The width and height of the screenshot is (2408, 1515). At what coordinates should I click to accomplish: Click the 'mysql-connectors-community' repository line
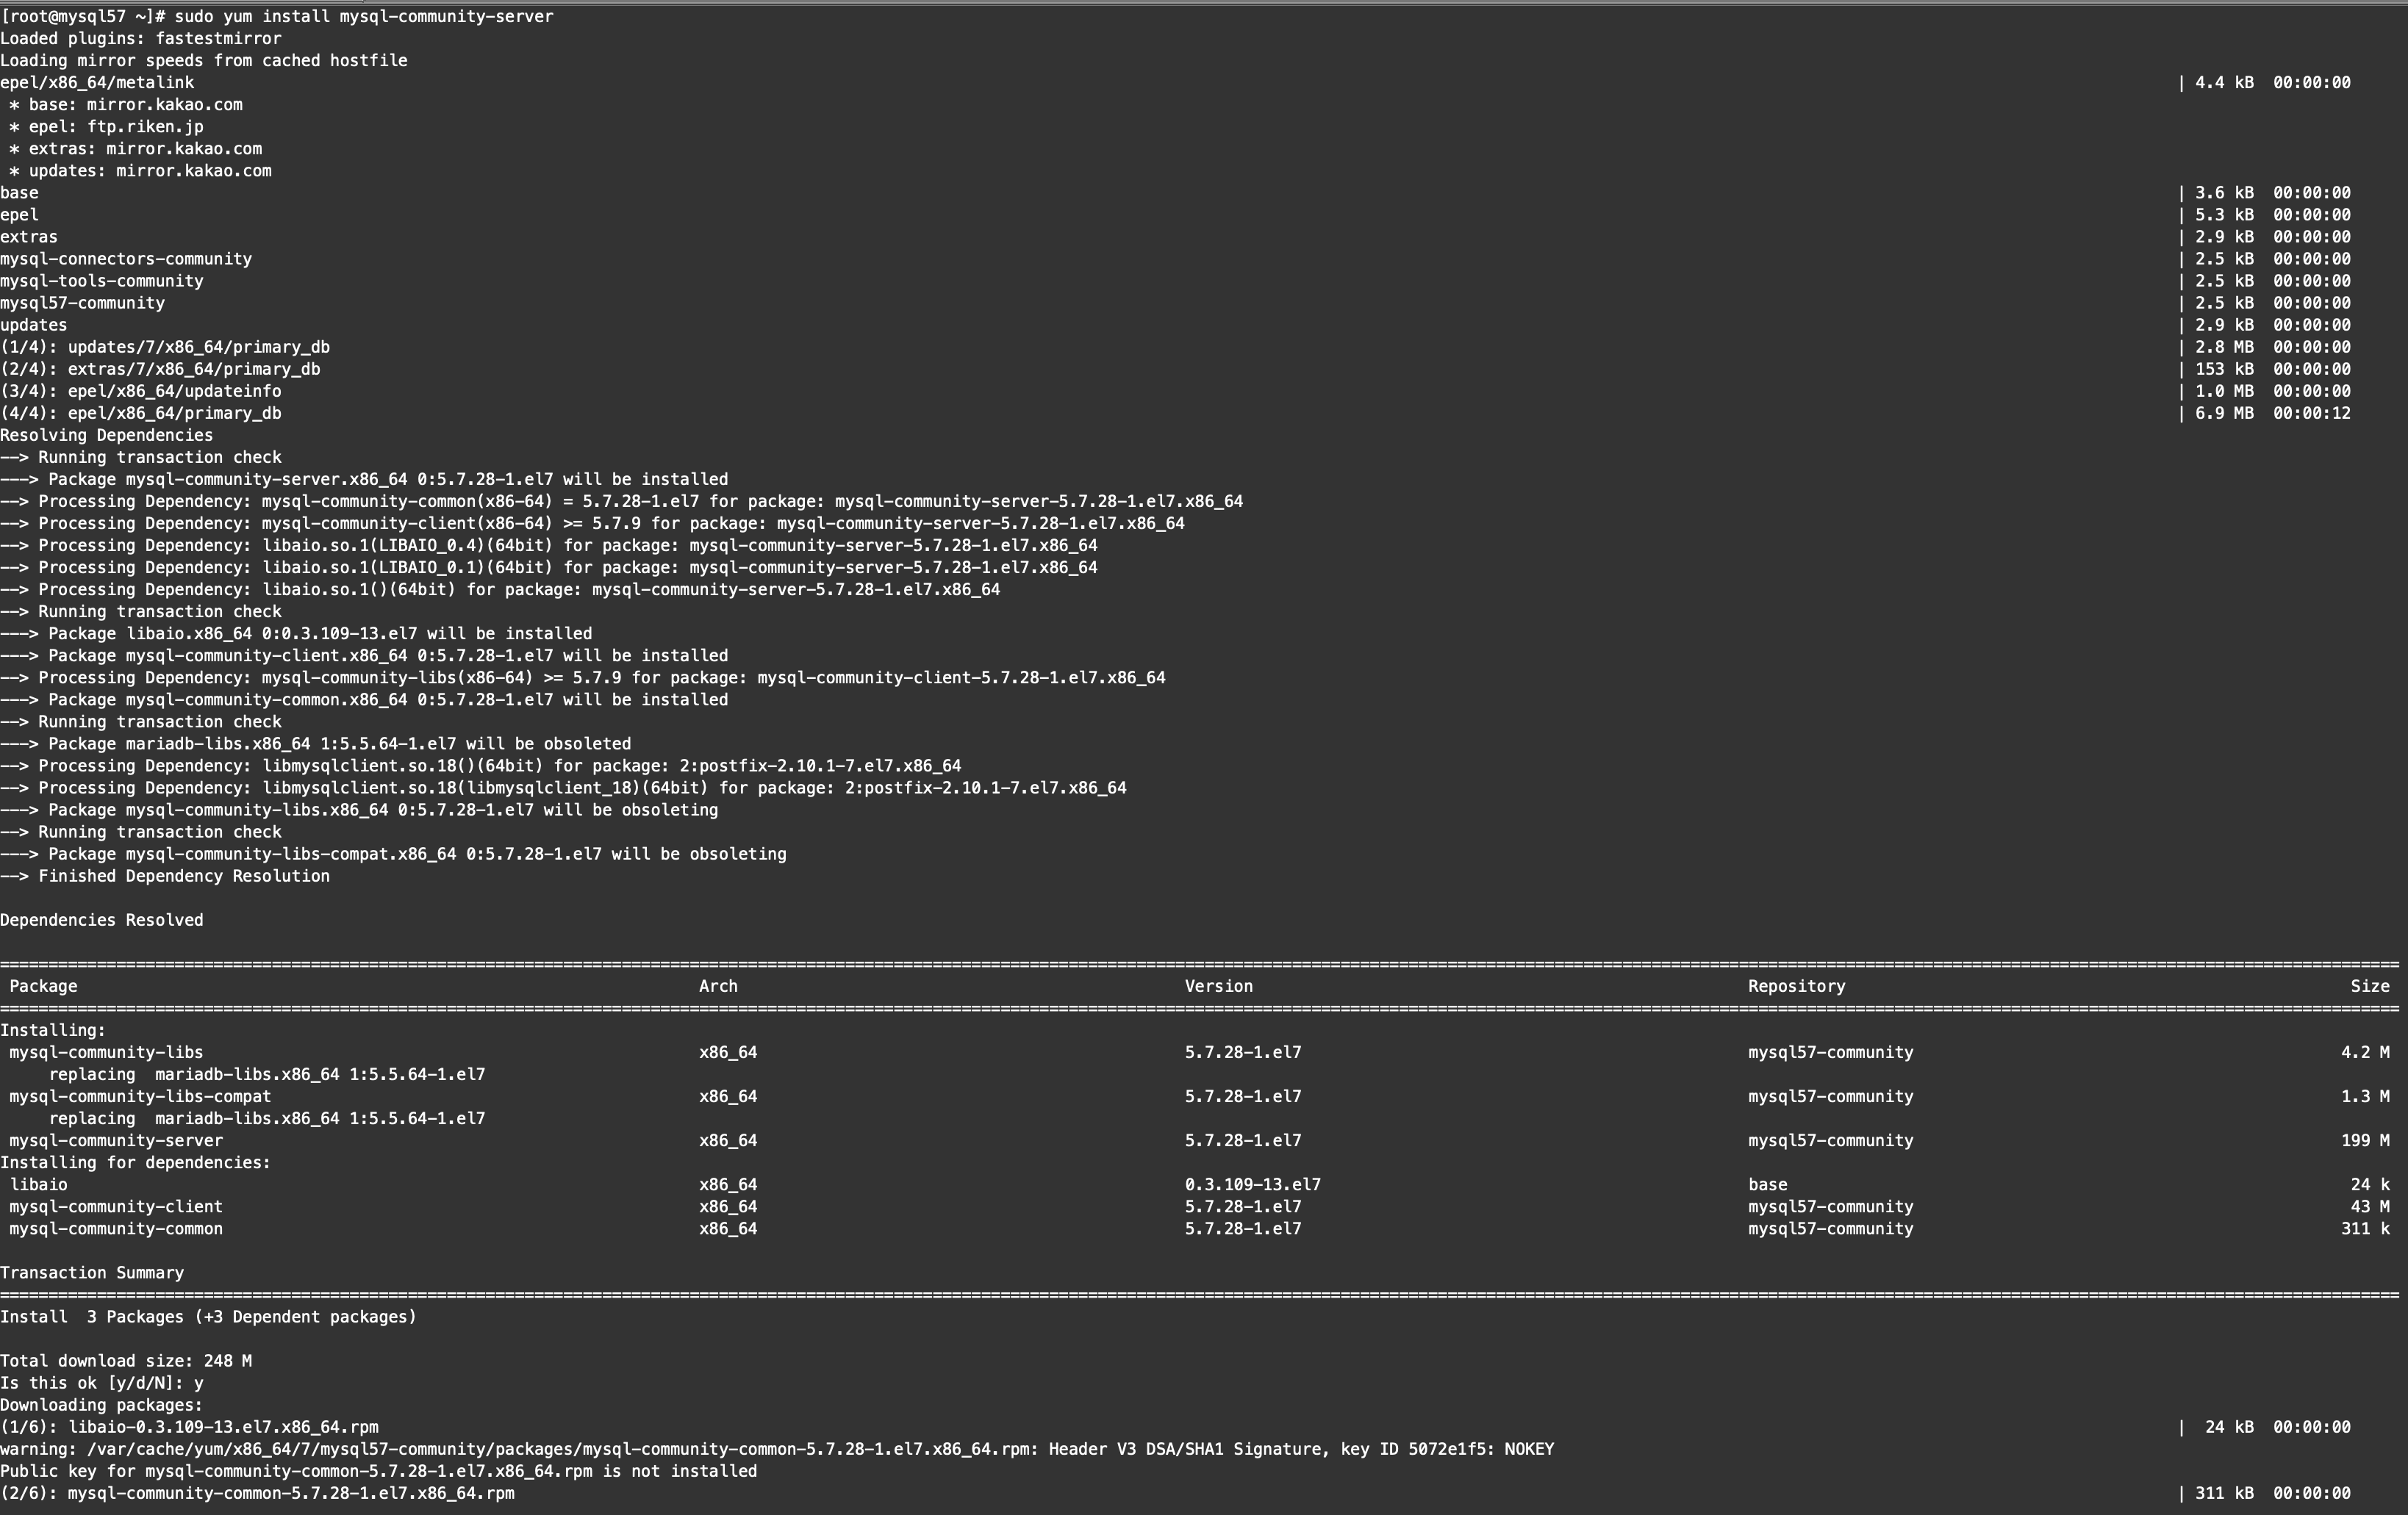pos(126,259)
